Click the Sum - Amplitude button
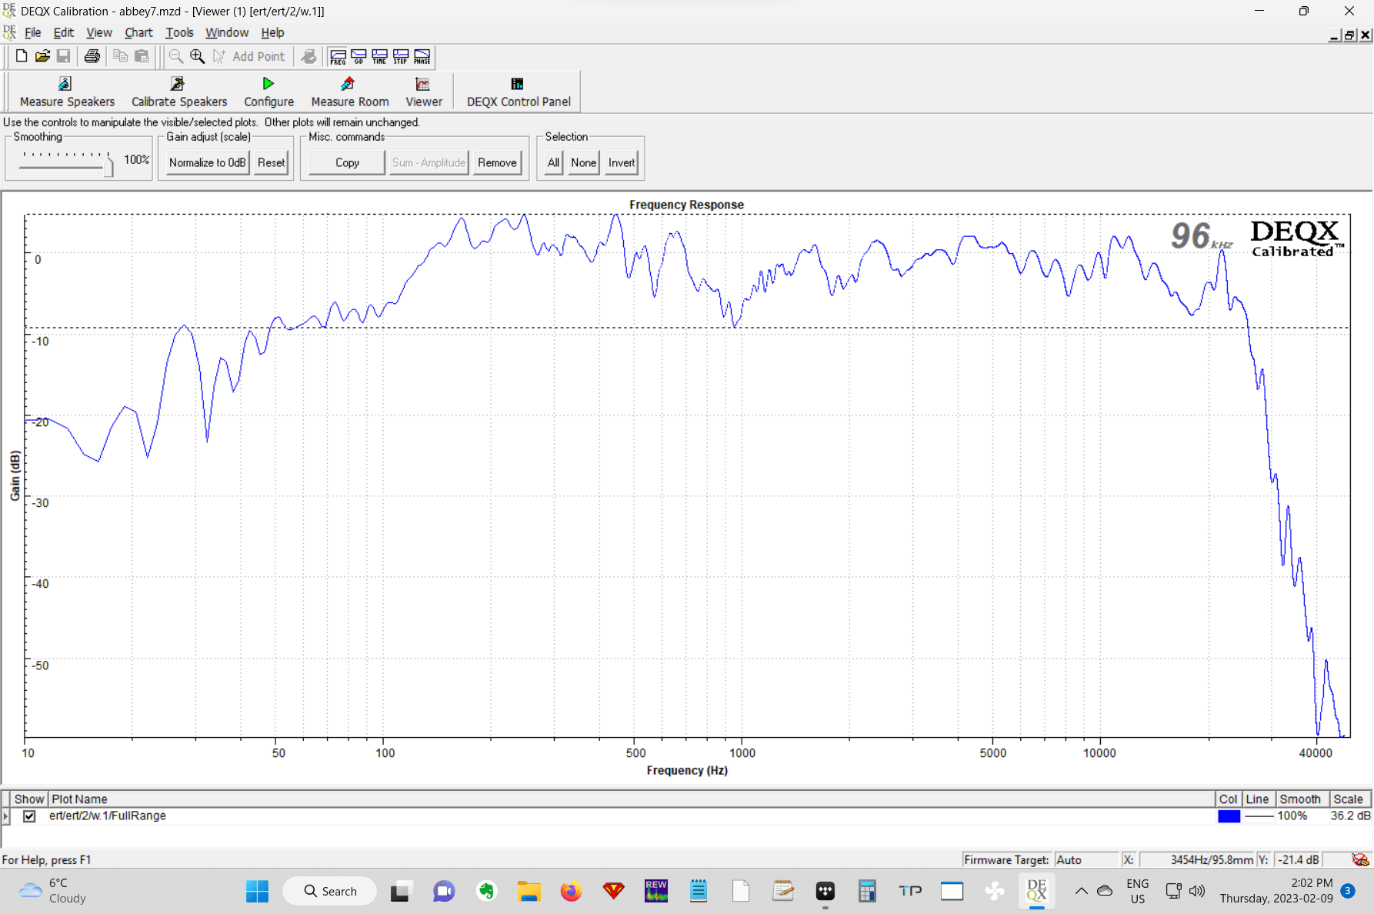 [x=429, y=162]
